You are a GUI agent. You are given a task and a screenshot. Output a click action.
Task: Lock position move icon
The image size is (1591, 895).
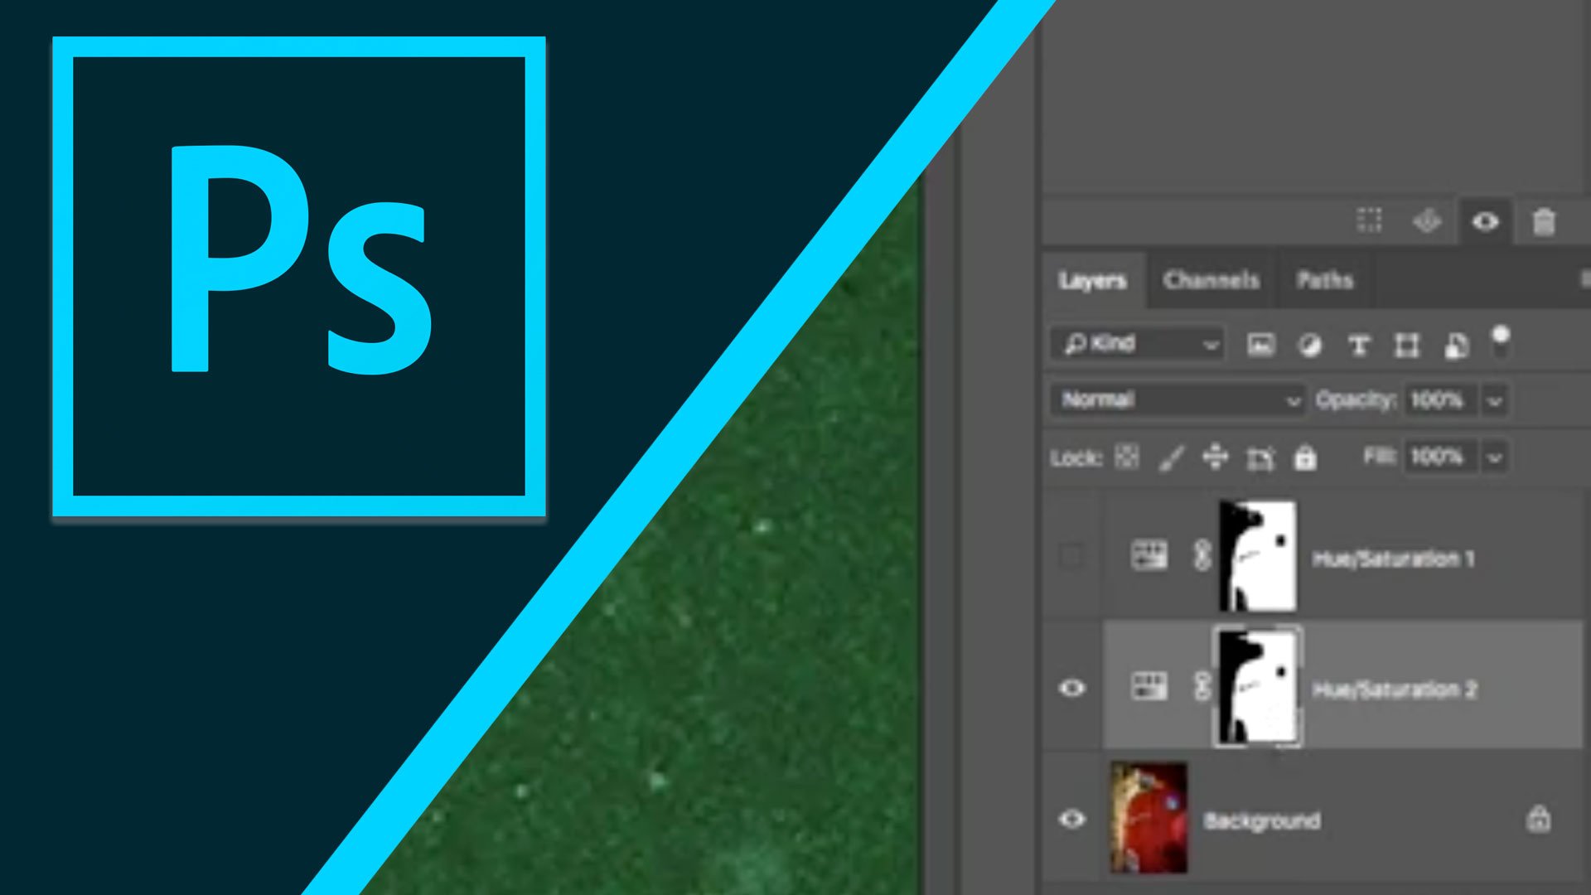point(1216,457)
